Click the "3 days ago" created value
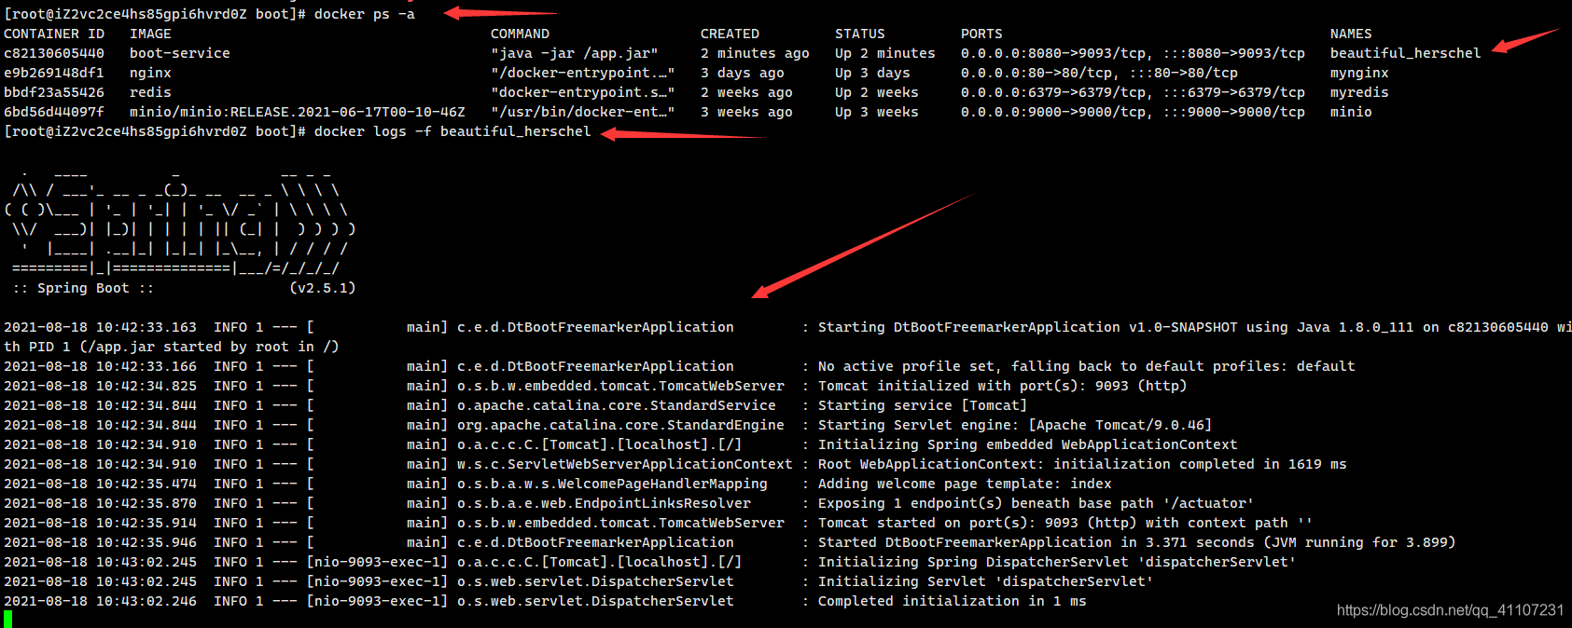The width and height of the screenshot is (1572, 628). tap(743, 73)
